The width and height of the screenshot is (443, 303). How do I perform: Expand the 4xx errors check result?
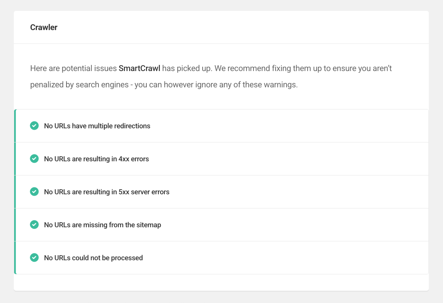[x=221, y=158]
